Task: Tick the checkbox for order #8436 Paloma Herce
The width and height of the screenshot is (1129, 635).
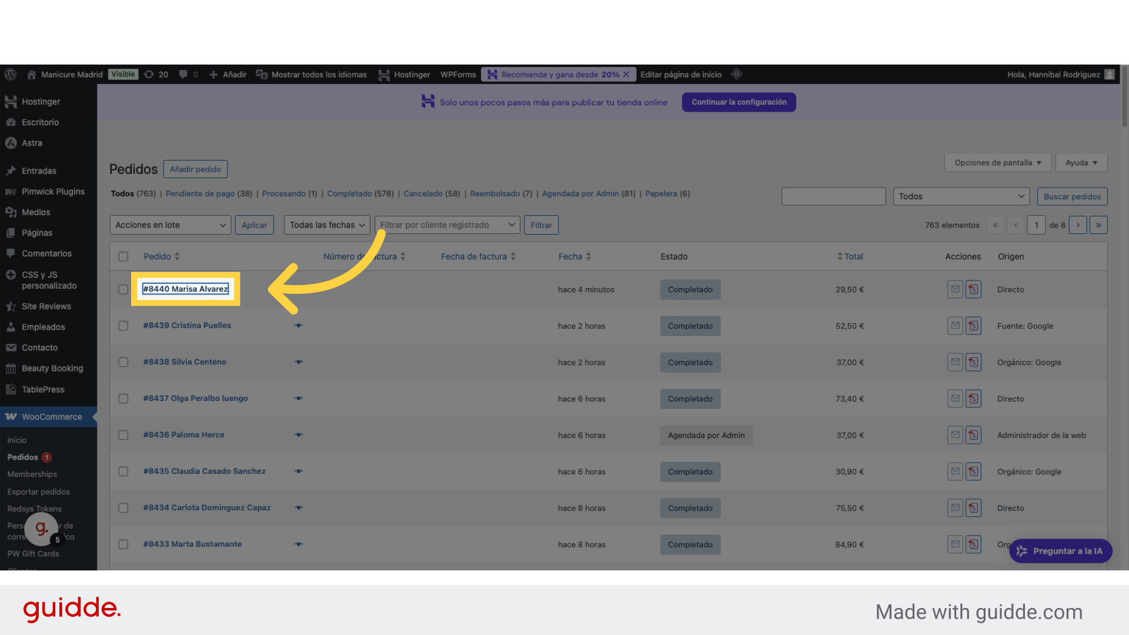Action: click(x=123, y=435)
